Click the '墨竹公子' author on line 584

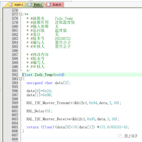63,42
